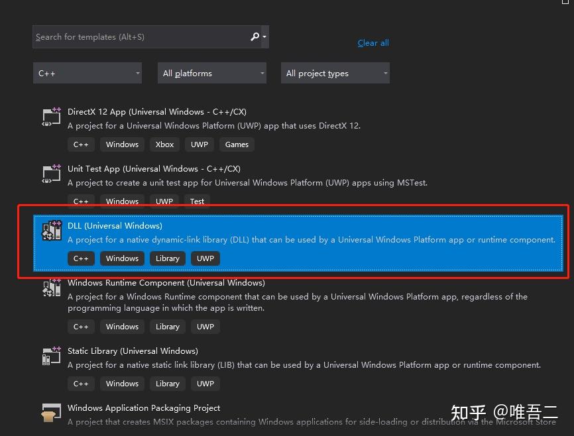Image resolution: width=574 pixels, height=436 pixels.
Task: Click the template search input field
Action: [x=133, y=36]
